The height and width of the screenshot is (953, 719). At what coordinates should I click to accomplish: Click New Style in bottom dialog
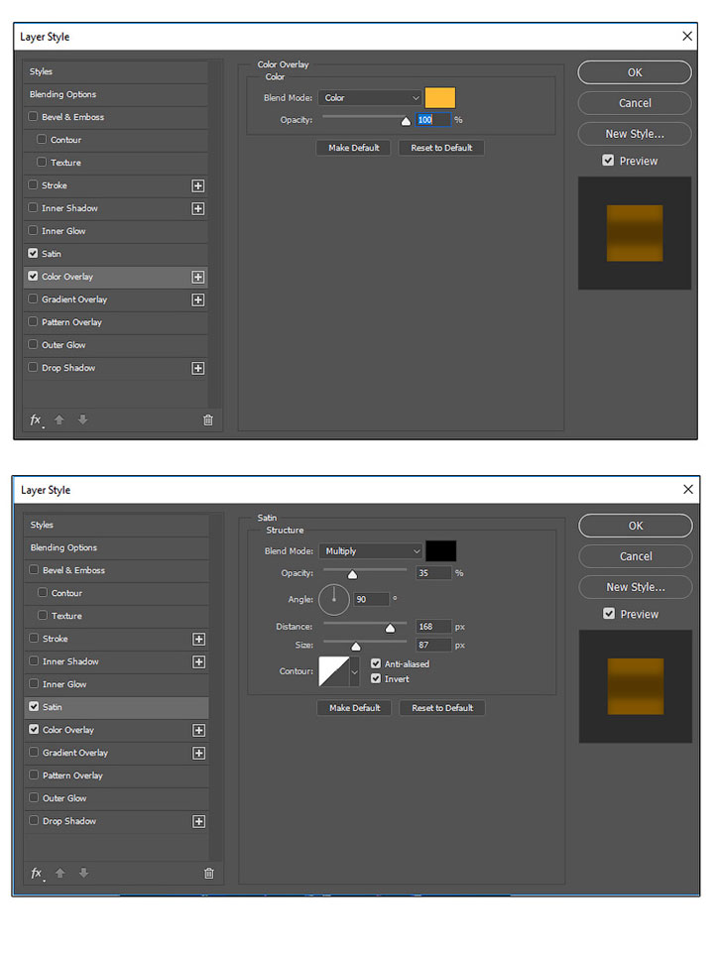636,587
